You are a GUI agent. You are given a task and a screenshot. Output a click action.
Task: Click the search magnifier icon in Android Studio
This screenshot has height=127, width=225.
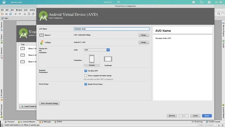click(219, 14)
